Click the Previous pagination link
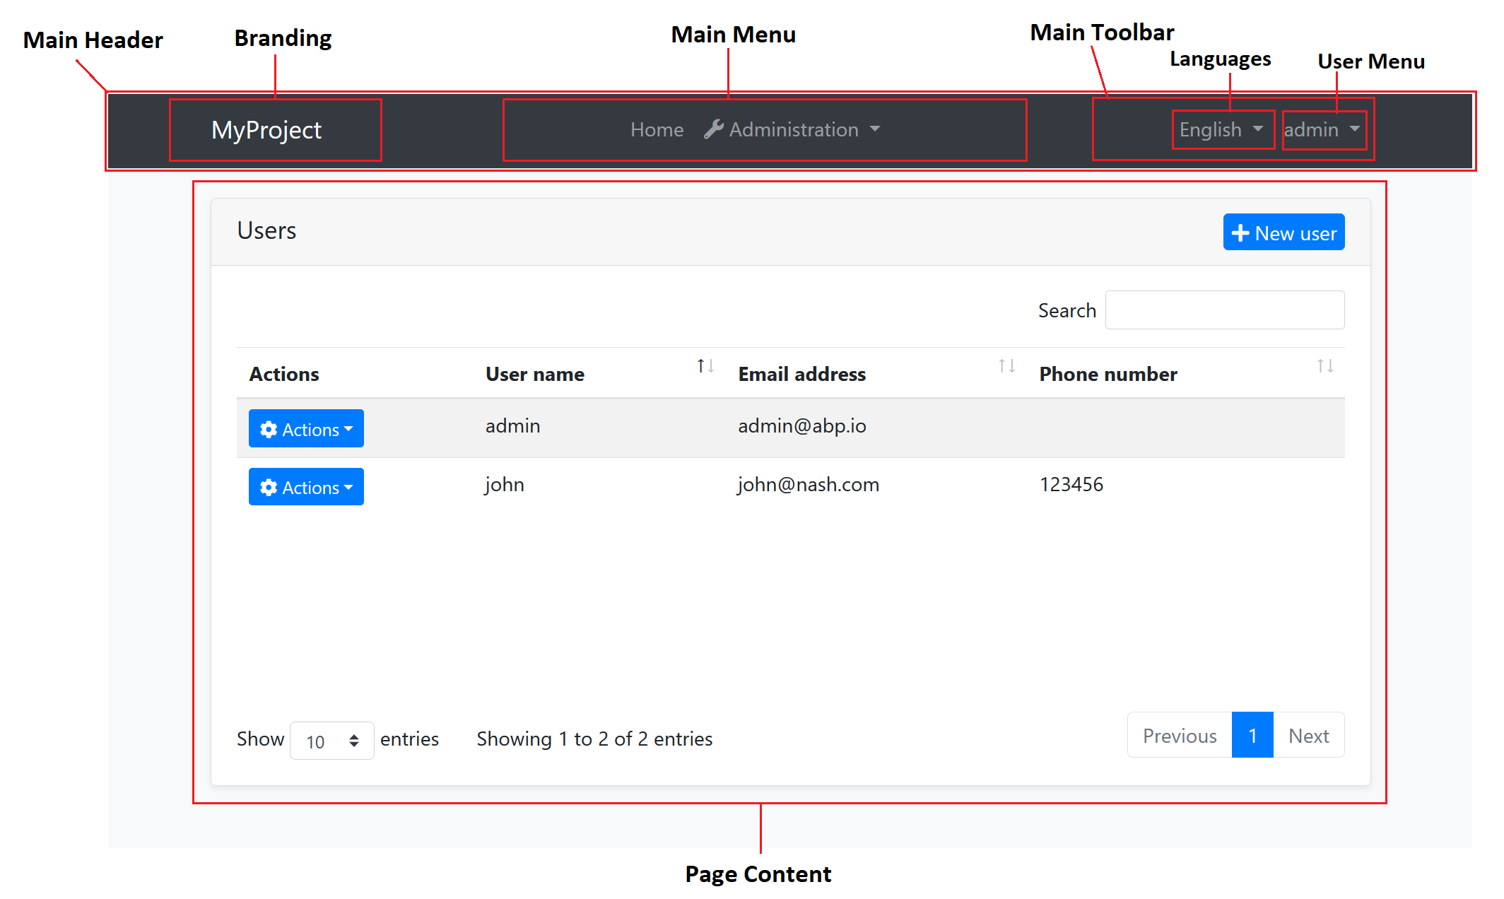 (x=1179, y=735)
